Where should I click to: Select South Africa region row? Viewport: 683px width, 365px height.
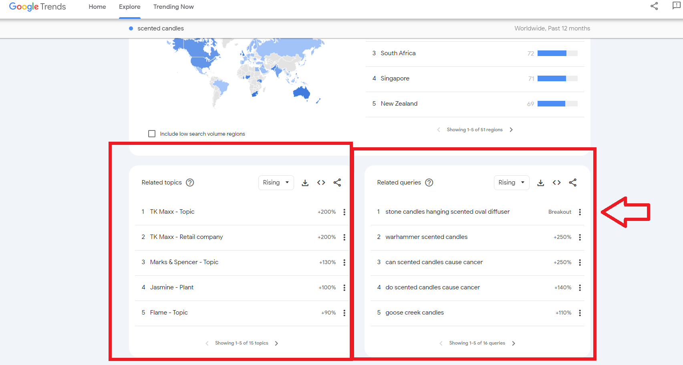coord(475,54)
